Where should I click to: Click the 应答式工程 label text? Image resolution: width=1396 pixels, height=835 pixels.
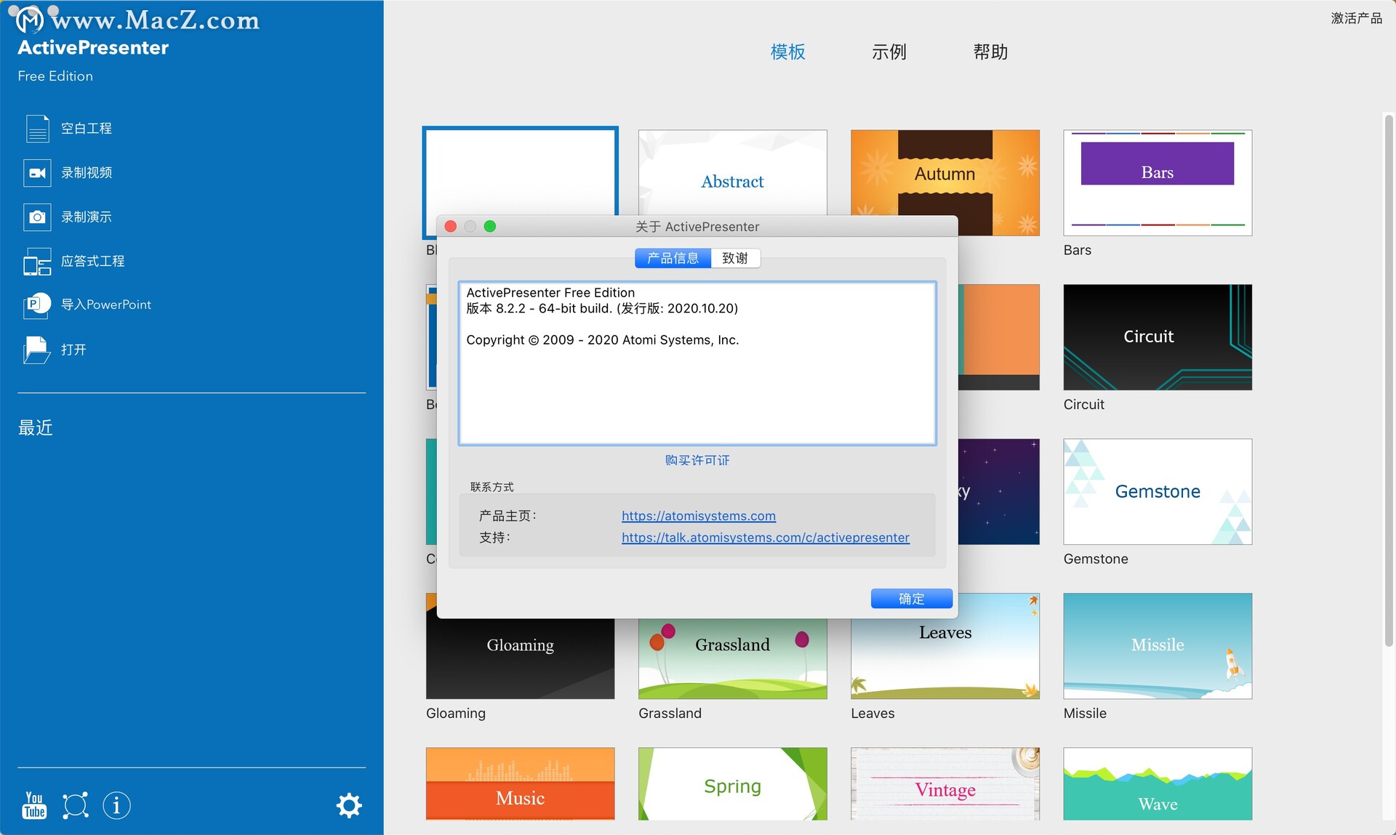[x=93, y=261]
